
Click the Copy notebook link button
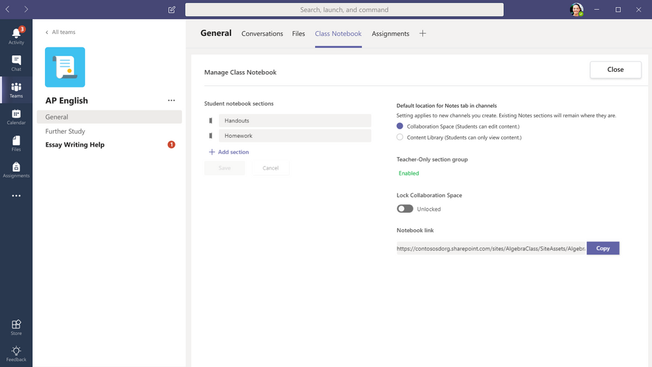point(602,248)
